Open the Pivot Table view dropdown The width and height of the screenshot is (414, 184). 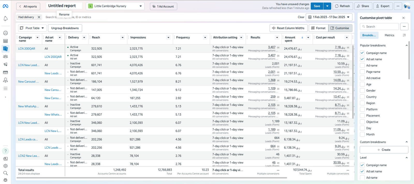(32, 28)
